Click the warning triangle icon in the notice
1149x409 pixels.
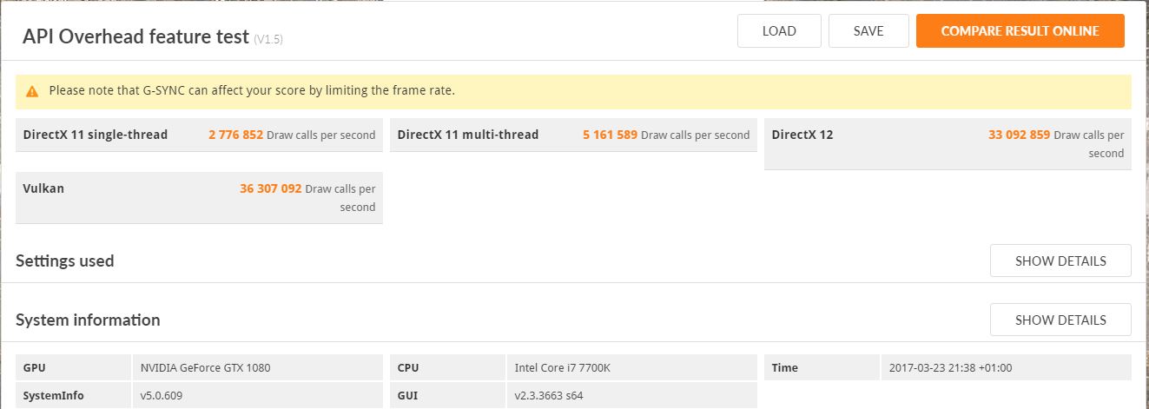point(32,91)
